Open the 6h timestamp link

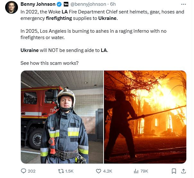[113, 4]
